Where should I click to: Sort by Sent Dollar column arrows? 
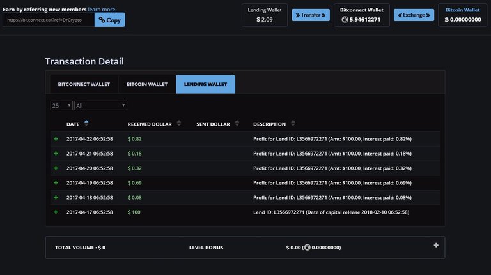237,124
